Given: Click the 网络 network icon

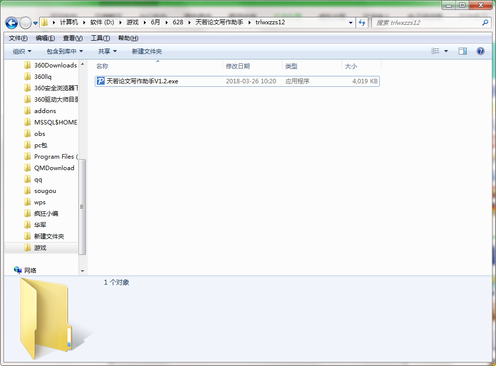Looking at the screenshot, I should [17, 270].
